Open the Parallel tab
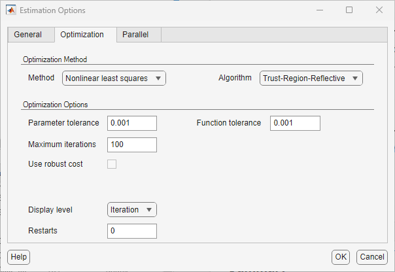The image size is (395, 272). [x=139, y=35]
